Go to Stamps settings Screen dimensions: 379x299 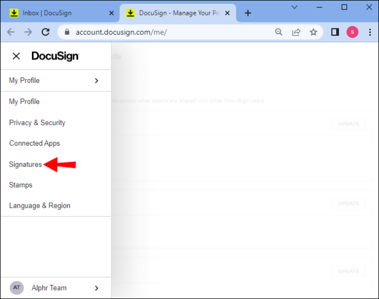[20, 185]
